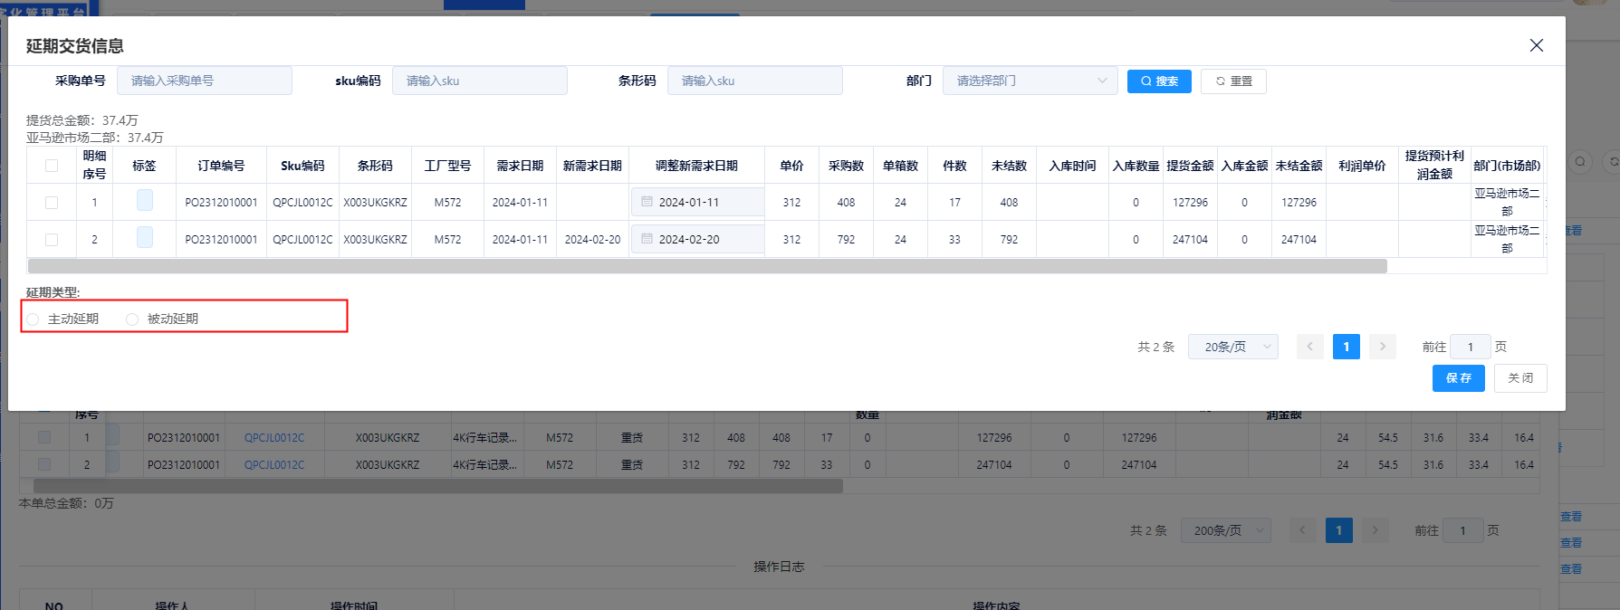Screen dimensions: 1620x610
Task: Click the plain 2024-02-20 新需求日期 cell
Action: pos(592,240)
